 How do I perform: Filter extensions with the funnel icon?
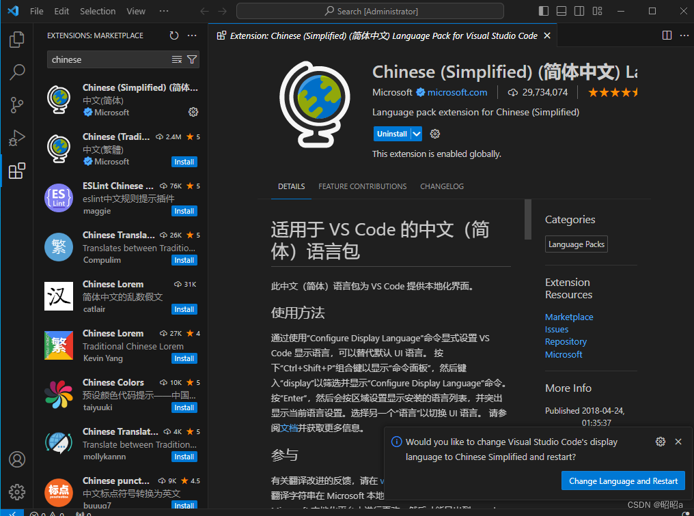[x=192, y=59]
